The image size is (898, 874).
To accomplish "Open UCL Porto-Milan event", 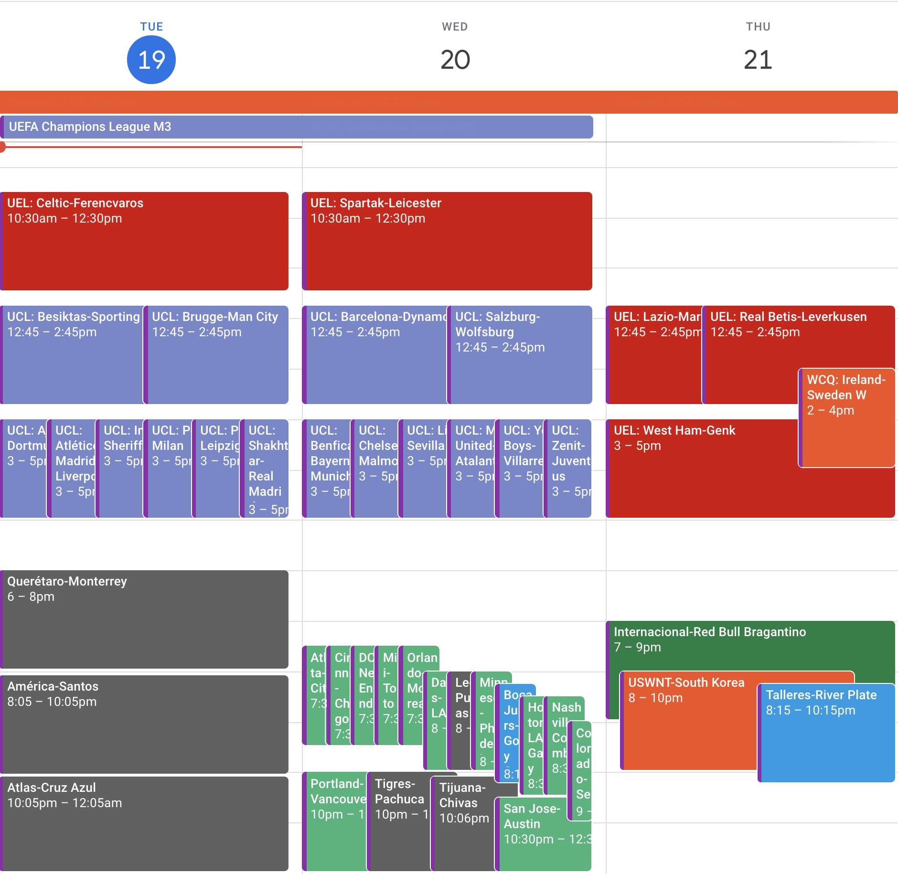I will [x=168, y=469].
